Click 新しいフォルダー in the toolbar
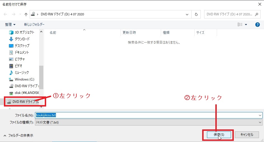Screen dimensions: 264x142 pos(34,25)
